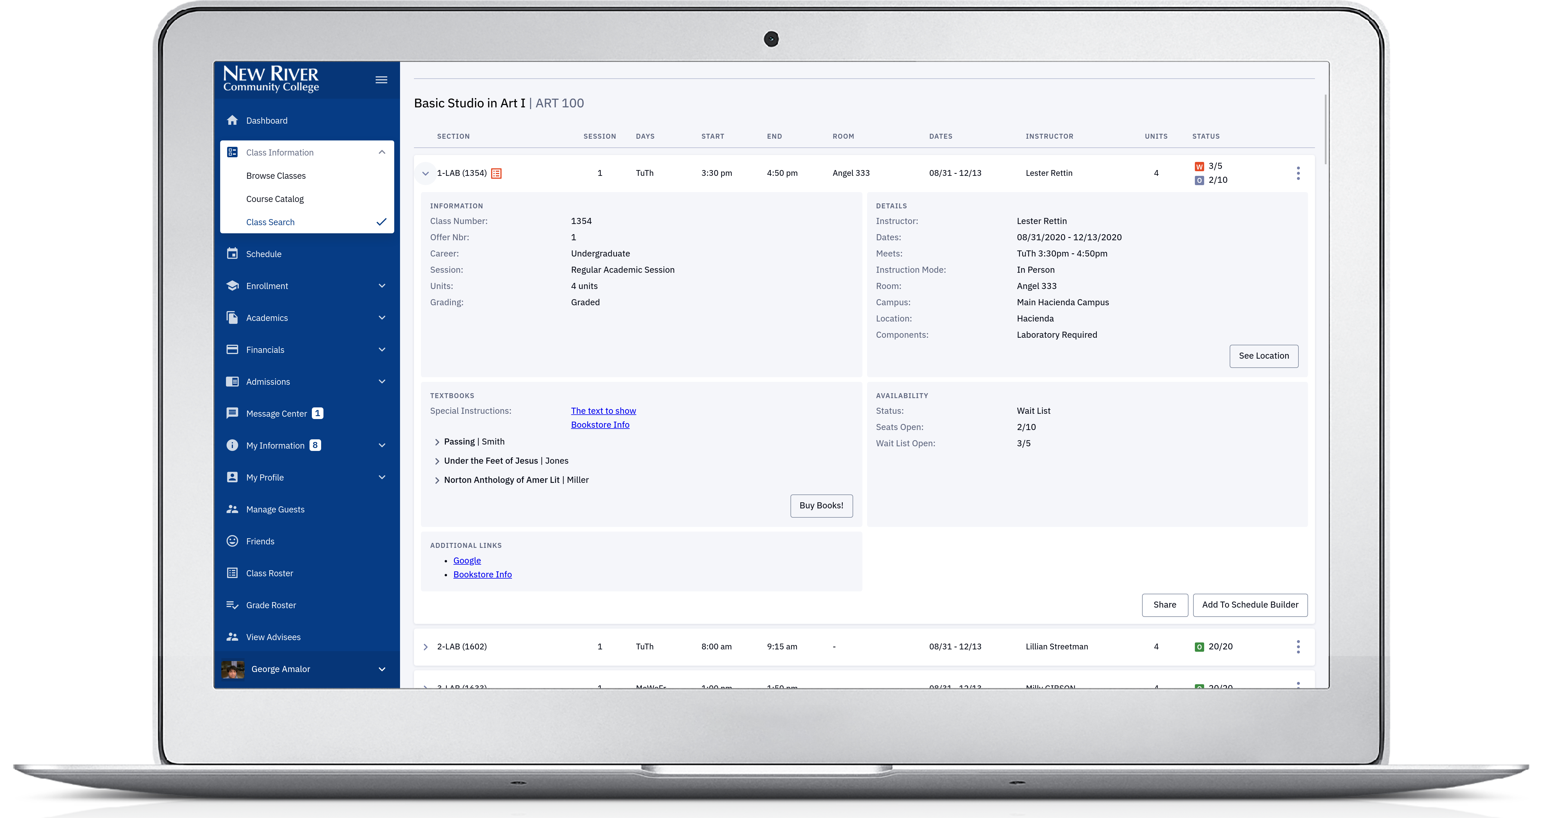Expand Norton Anthology of Amer Lit textbook

point(437,481)
